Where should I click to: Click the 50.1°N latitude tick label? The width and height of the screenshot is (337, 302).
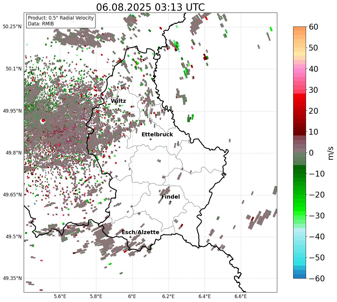pos(14,69)
